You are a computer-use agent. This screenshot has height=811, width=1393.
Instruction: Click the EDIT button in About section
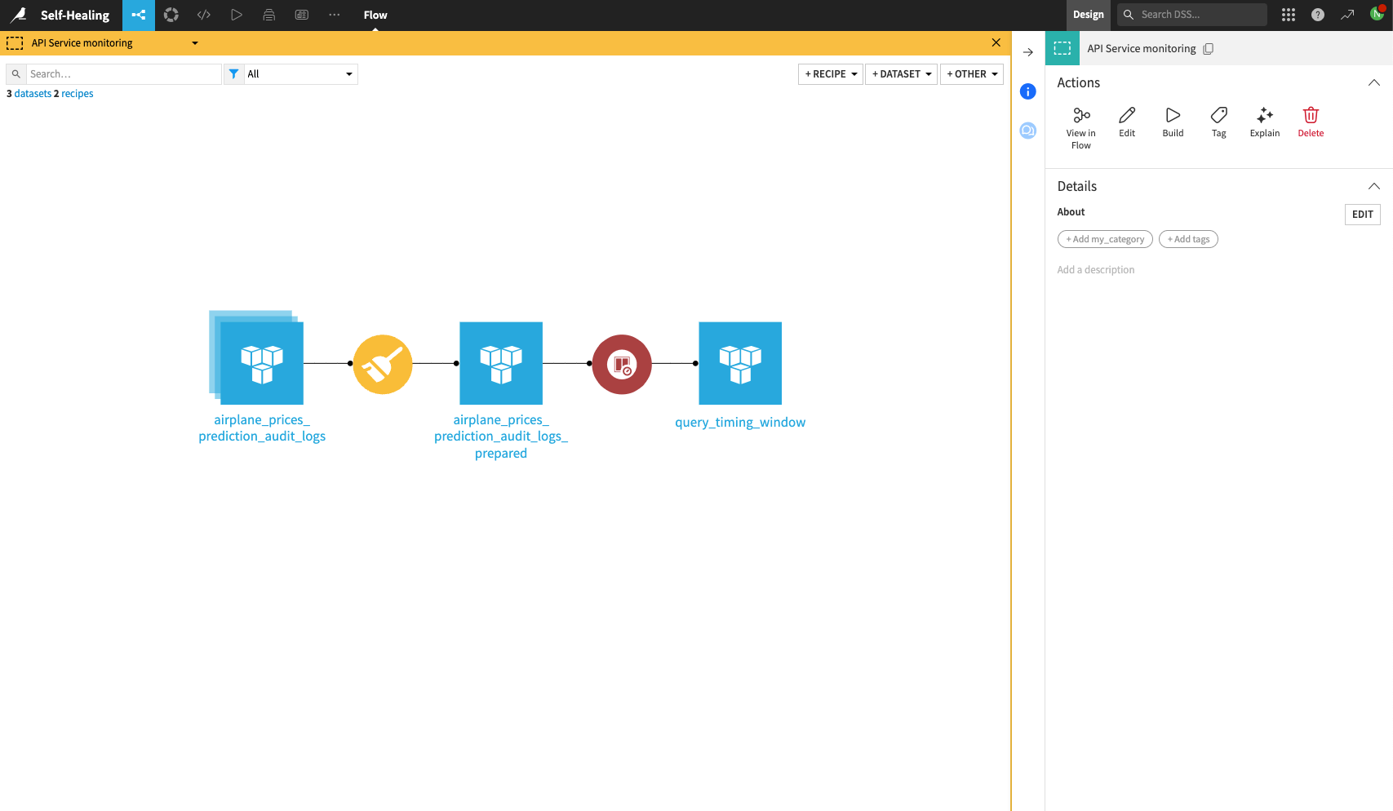click(x=1363, y=214)
